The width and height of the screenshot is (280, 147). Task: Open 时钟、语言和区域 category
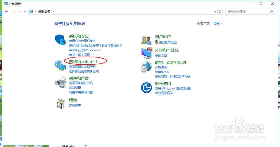[171, 63]
